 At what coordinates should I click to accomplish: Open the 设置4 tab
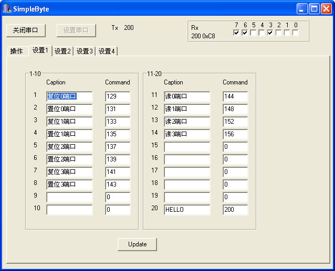tap(107, 51)
